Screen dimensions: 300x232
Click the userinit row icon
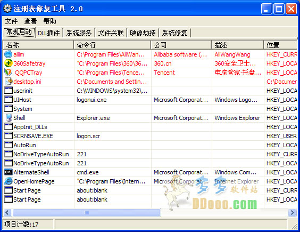tap(8, 90)
